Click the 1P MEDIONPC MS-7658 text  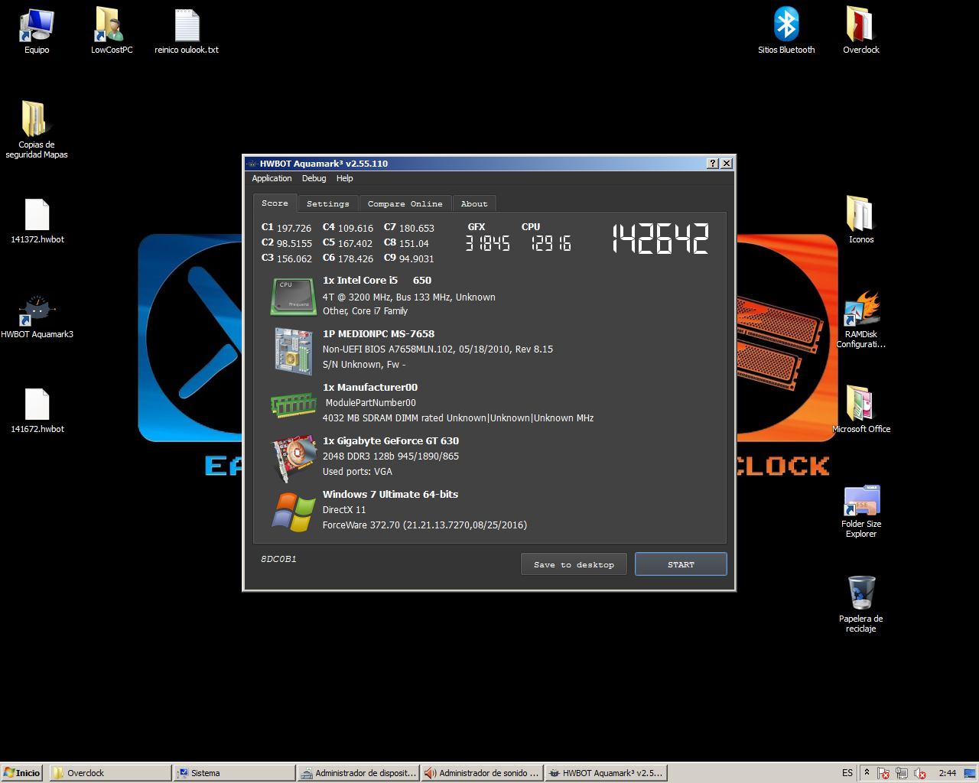pos(379,334)
